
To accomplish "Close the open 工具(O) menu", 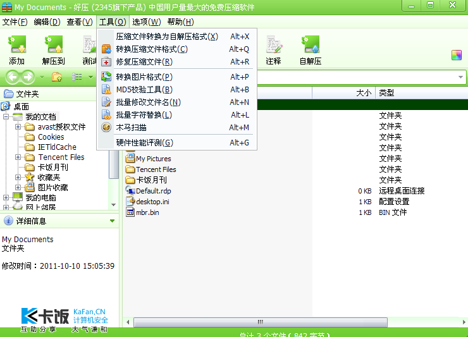I will pos(113,21).
